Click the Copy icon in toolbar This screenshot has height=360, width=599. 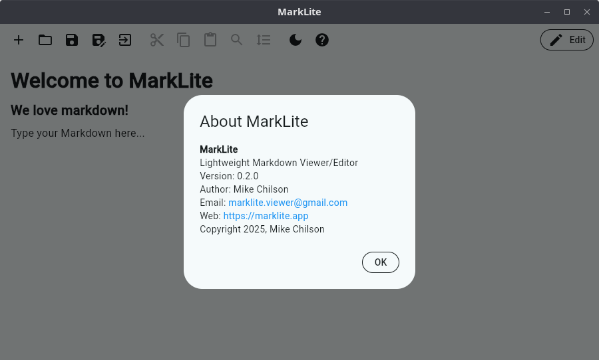pyautogui.click(x=184, y=40)
